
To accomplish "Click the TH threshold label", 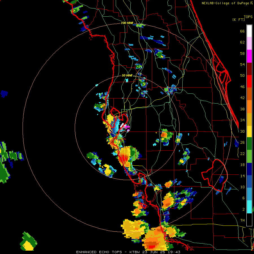I will (x=242, y=220).
